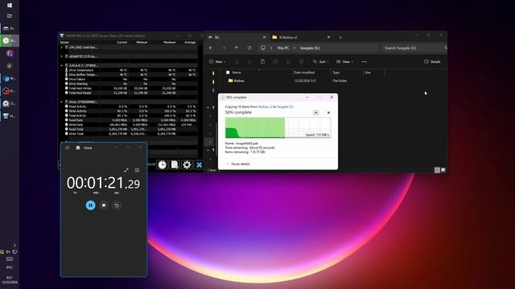Switch Explorer to details list view icon

pyautogui.click(x=437, y=170)
